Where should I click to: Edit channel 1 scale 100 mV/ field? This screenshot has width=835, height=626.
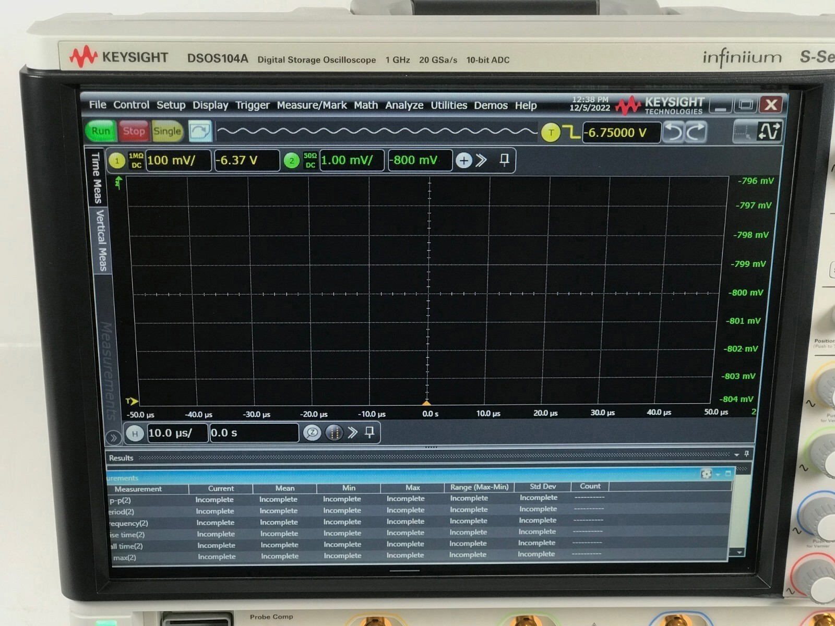[178, 160]
